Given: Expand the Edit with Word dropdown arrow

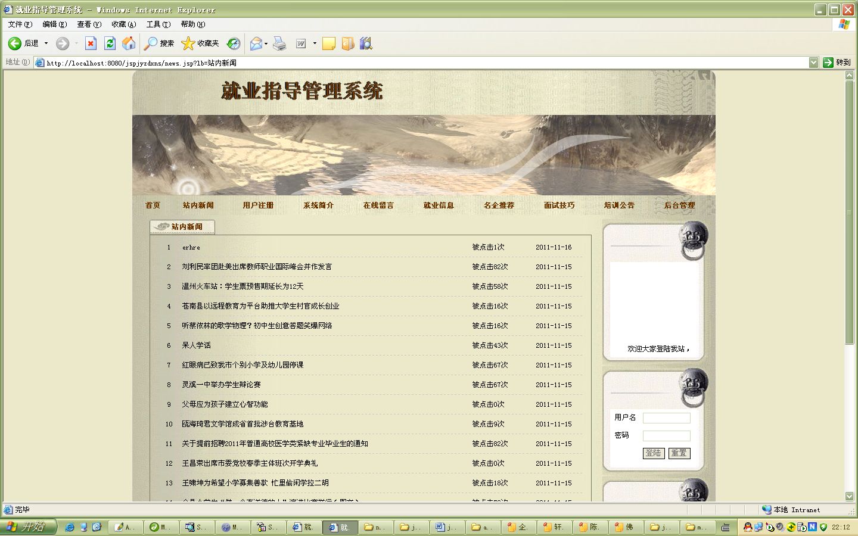Looking at the screenshot, I should point(315,43).
